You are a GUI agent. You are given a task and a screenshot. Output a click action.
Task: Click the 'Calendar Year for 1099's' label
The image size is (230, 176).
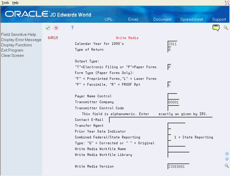99,44
